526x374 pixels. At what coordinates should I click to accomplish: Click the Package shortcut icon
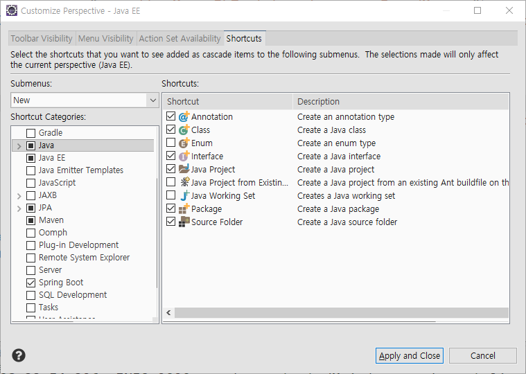point(184,208)
